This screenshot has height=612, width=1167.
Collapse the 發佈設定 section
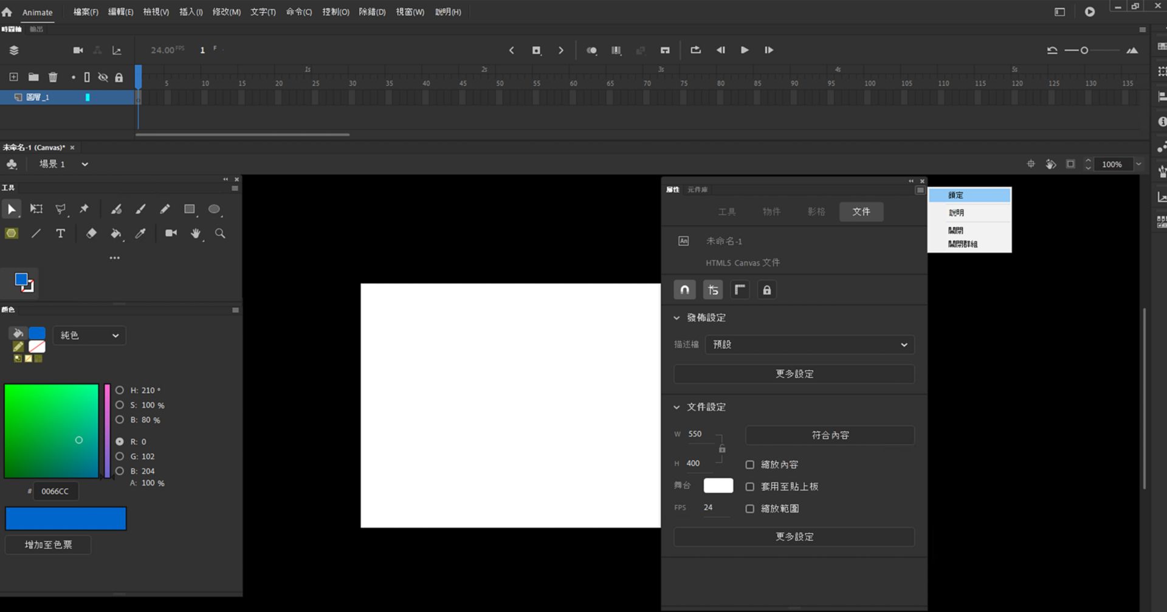676,317
